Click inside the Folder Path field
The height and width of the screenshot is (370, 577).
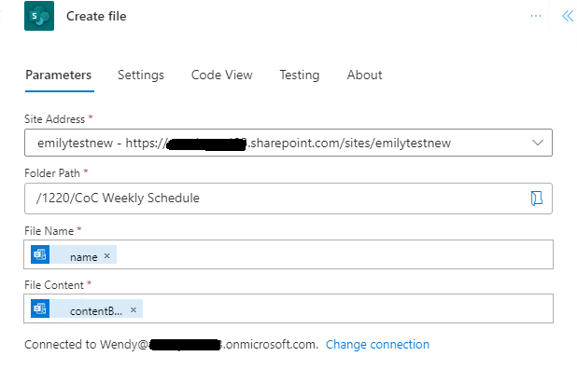pos(288,199)
